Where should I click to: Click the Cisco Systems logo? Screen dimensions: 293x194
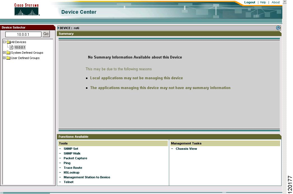point(27,9)
